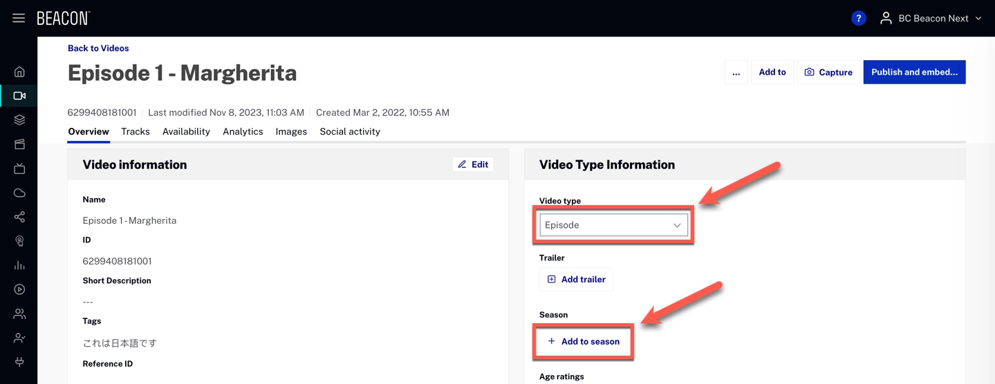995x384 pixels.
Task: Open the ellipsis more actions button
Action: (x=736, y=72)
